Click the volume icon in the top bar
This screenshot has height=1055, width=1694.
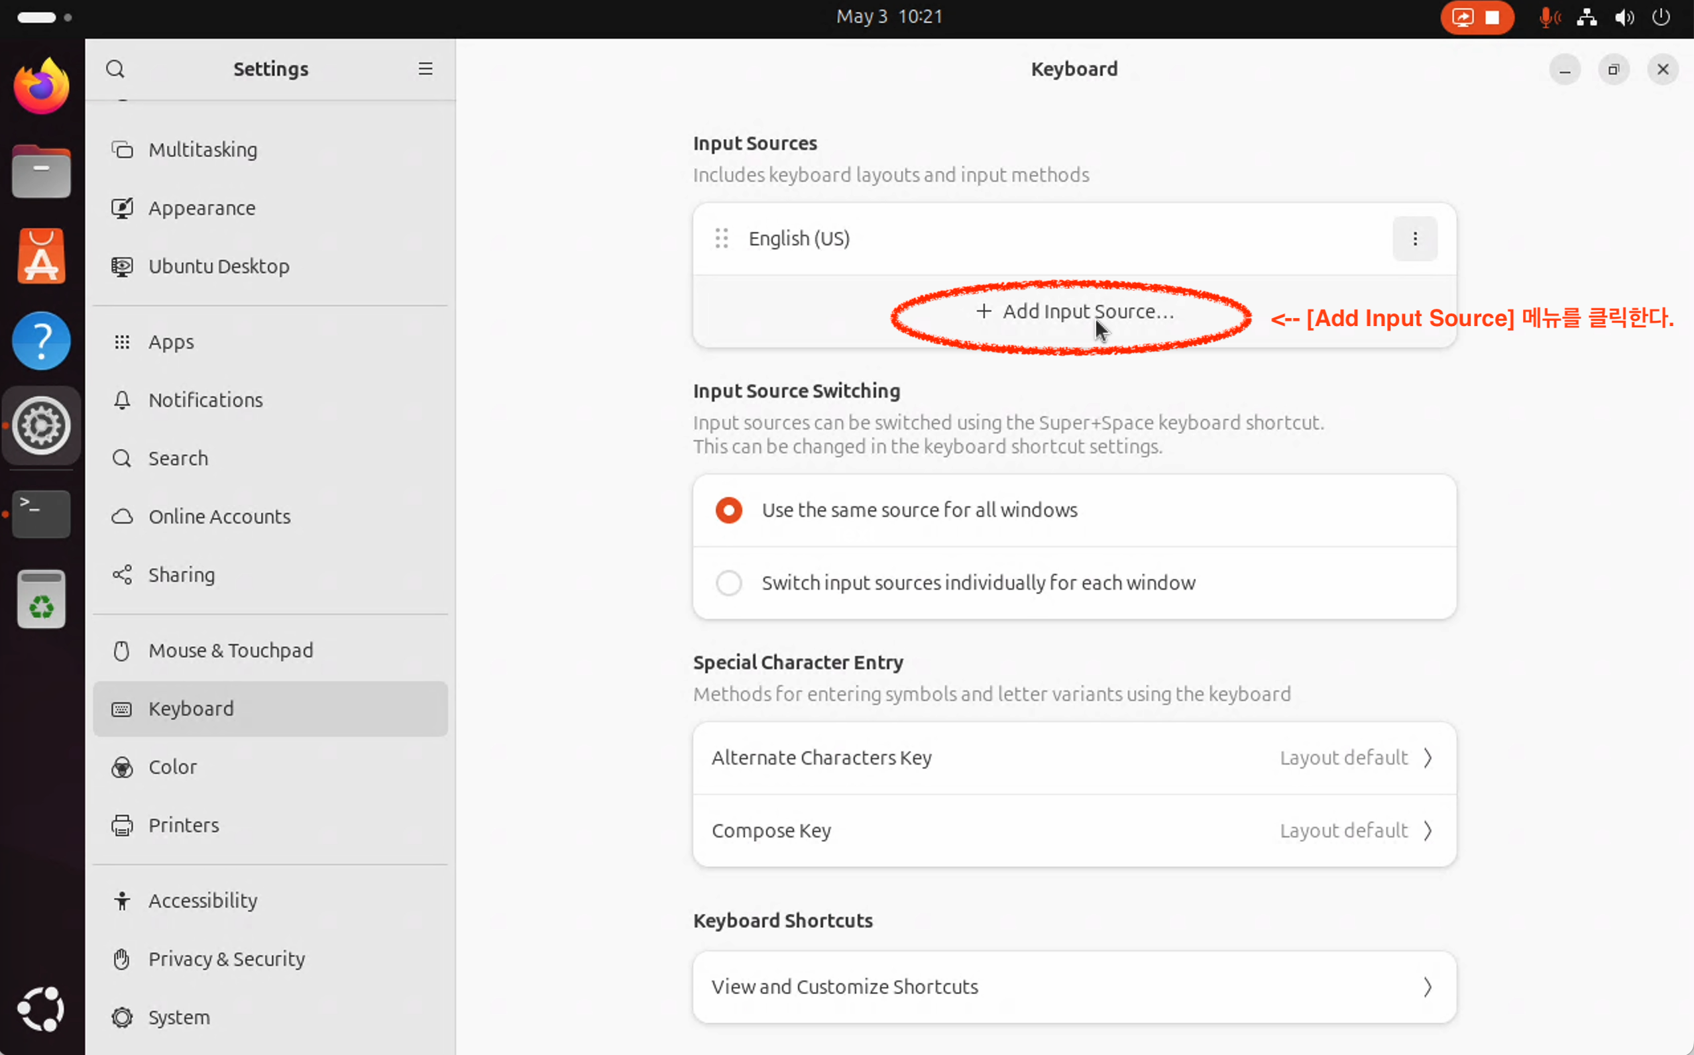(x=1624, y=17)
